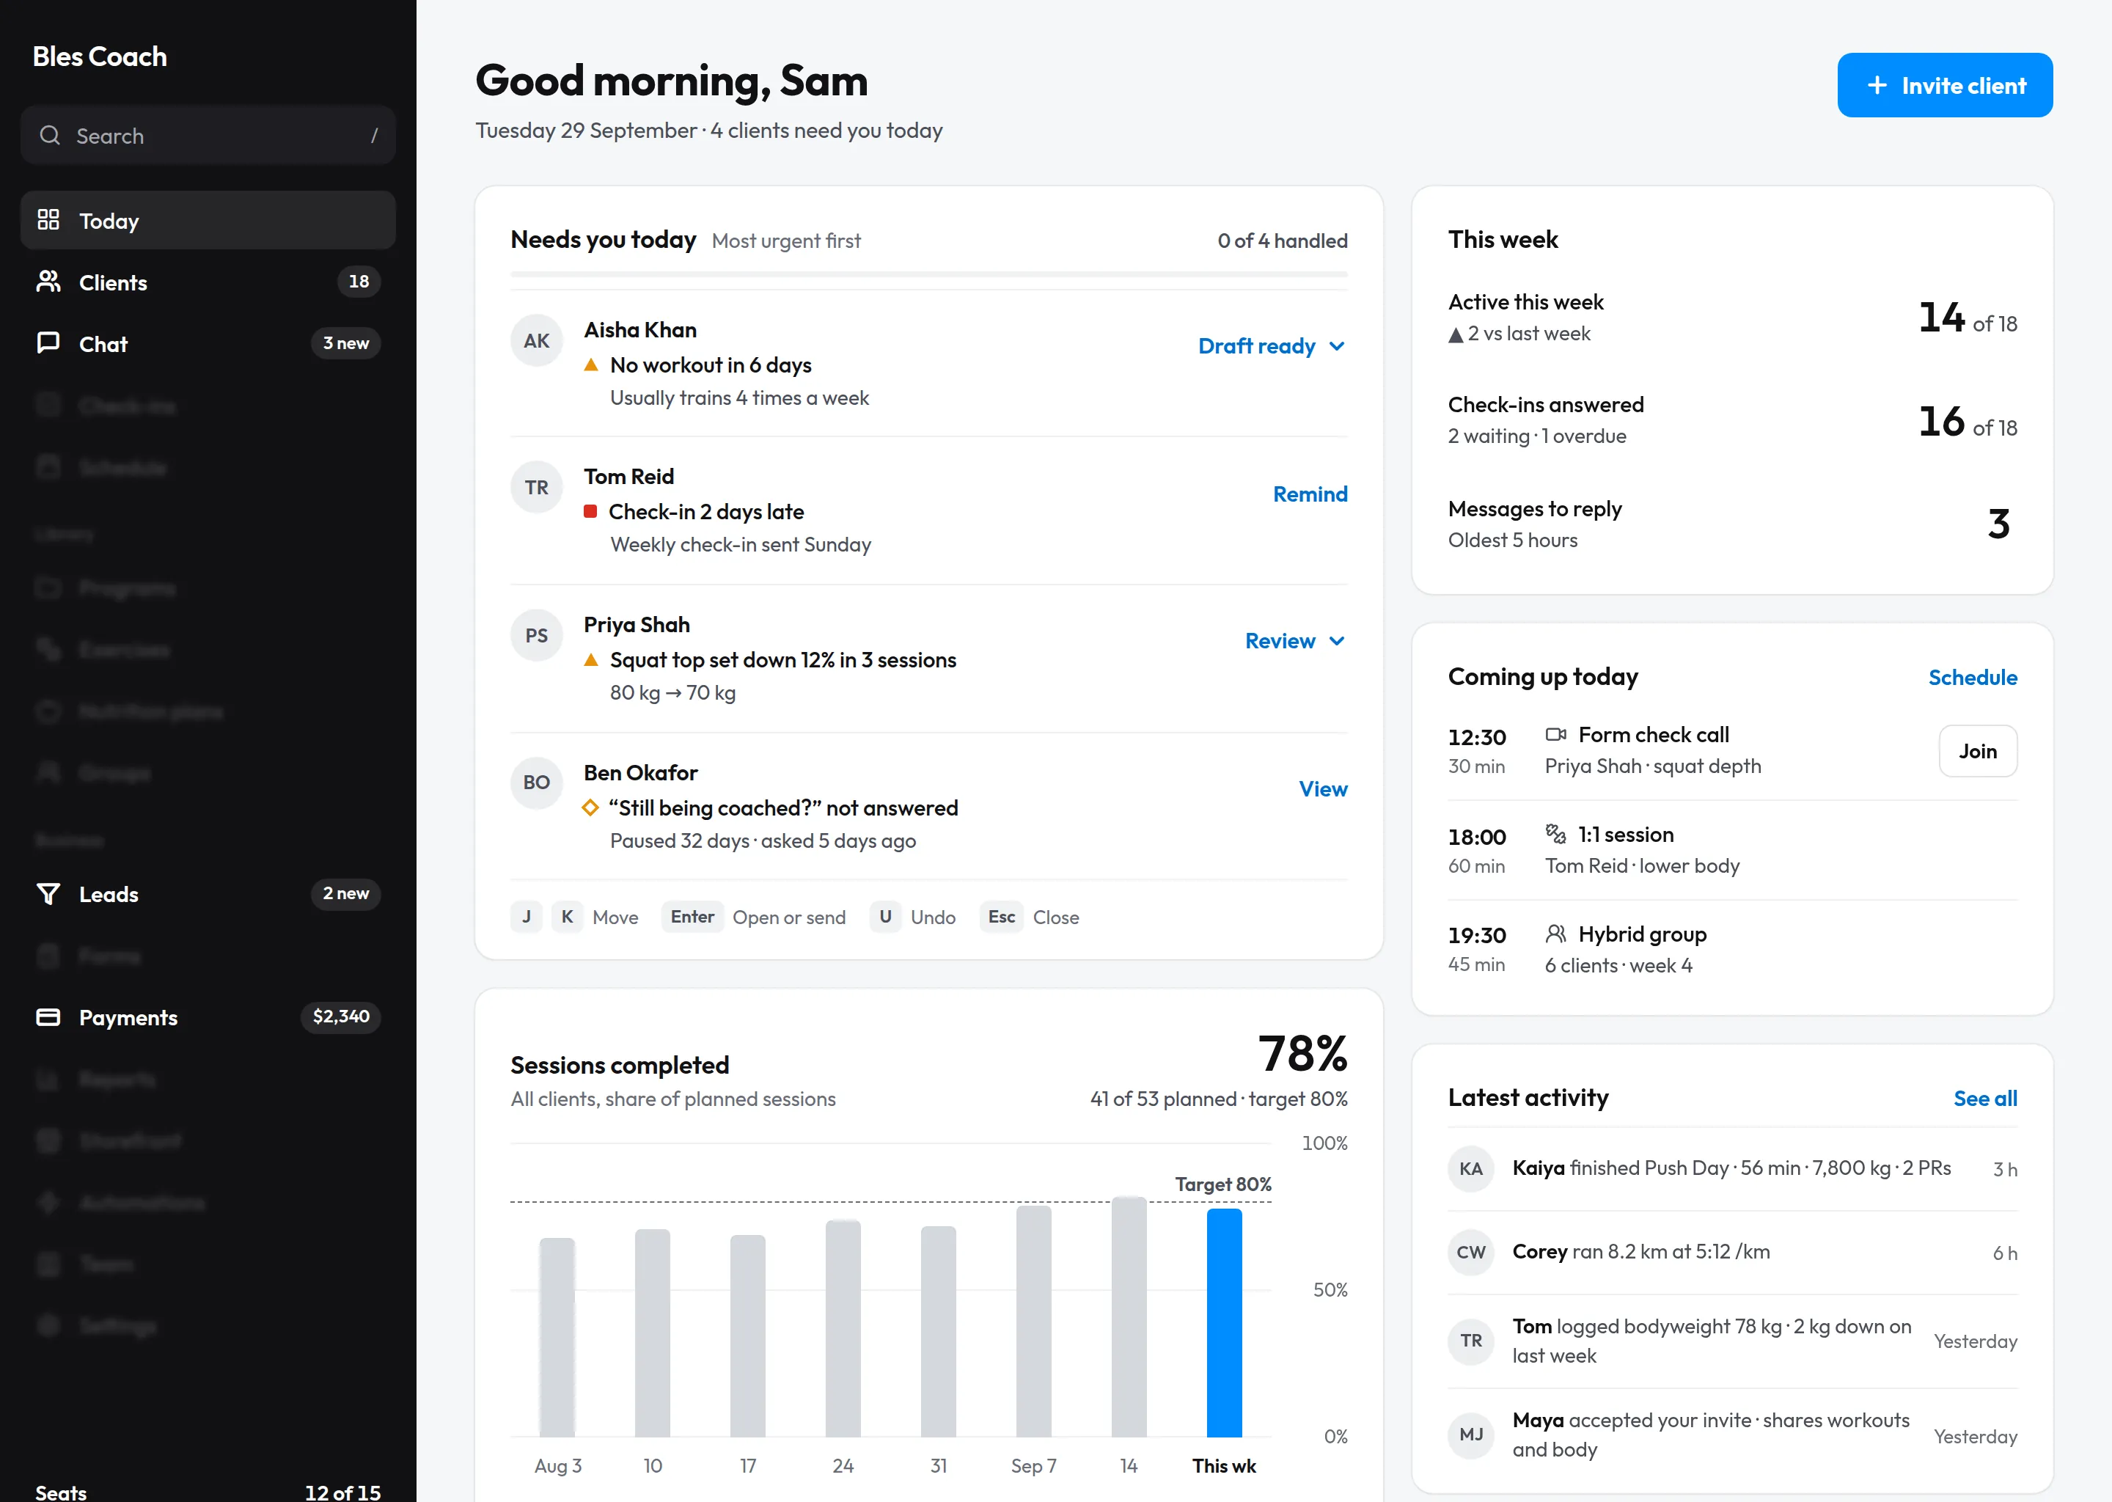Open the Schedule link in Coming up today
This screenshot has height=1502, width=2112.
[1973, 677]
